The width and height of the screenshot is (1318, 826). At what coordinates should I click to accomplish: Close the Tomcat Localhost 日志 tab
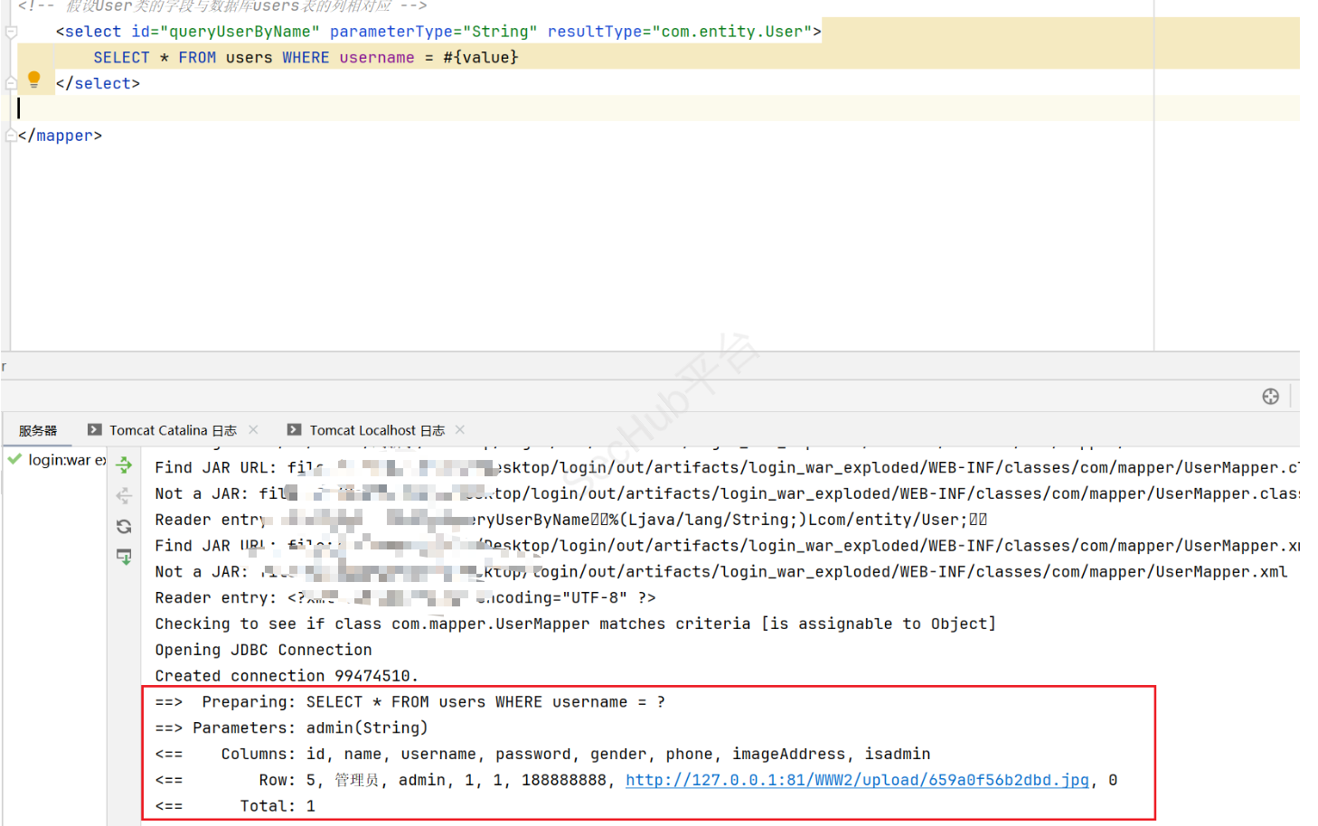point(460,430)
